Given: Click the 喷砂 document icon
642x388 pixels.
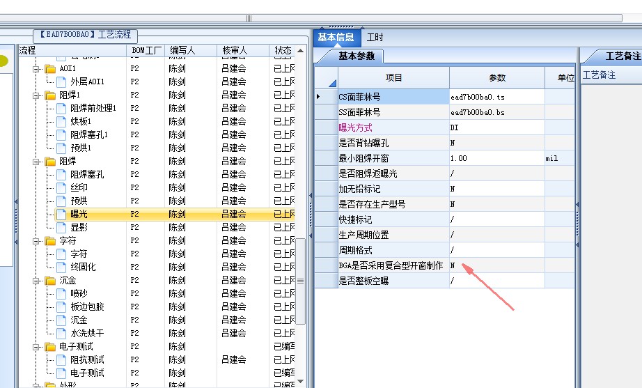Looking at the screenshot, I should coord(61,294).
